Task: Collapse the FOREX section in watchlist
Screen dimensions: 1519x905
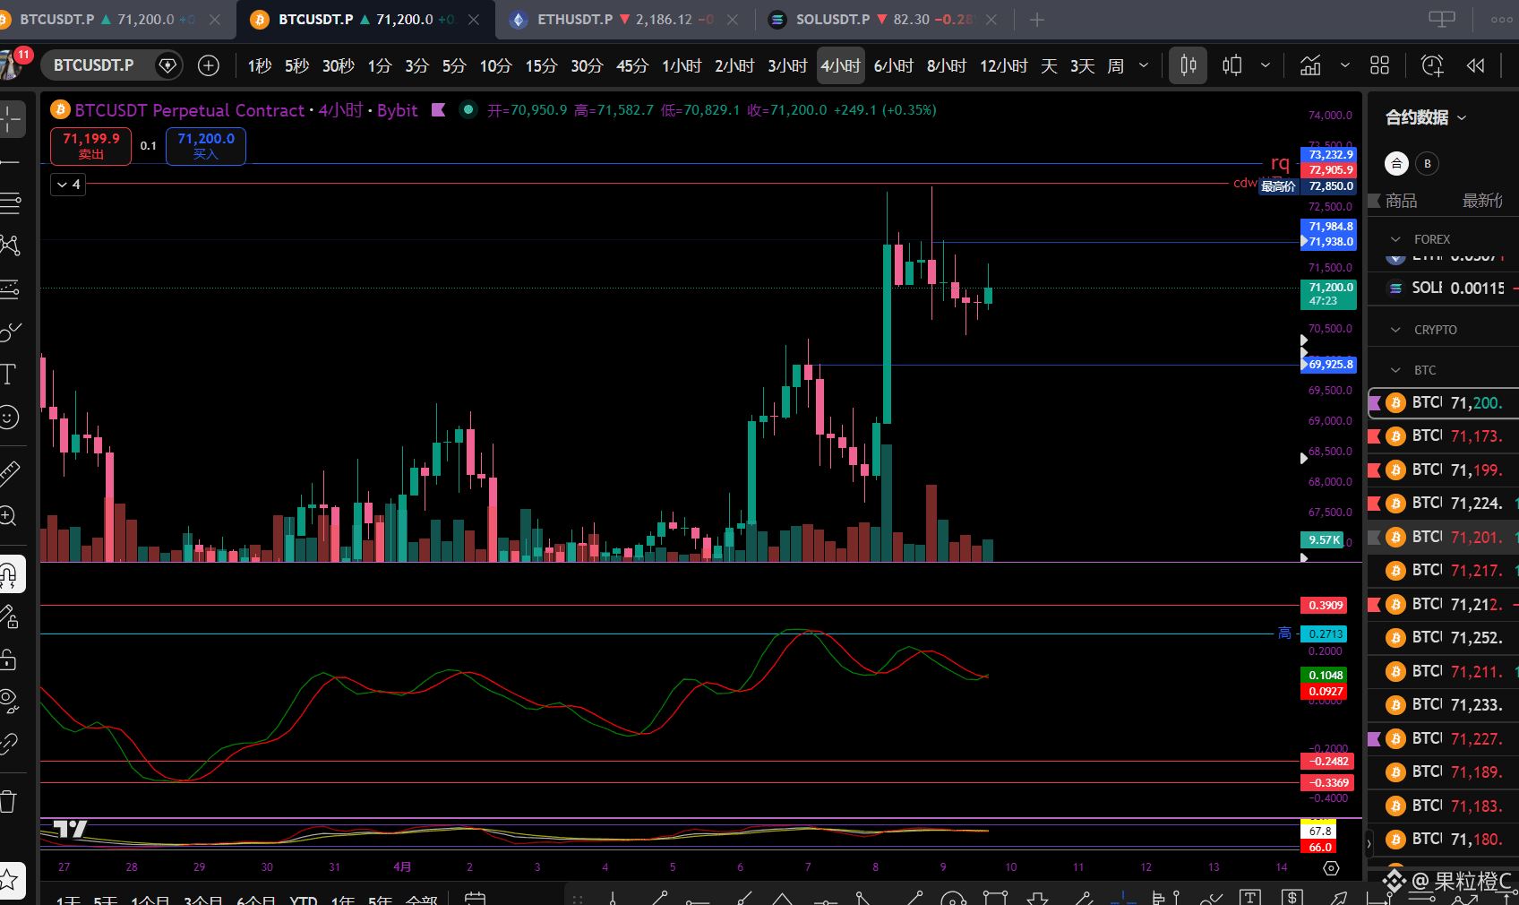Action: [x=1395, y=239]
